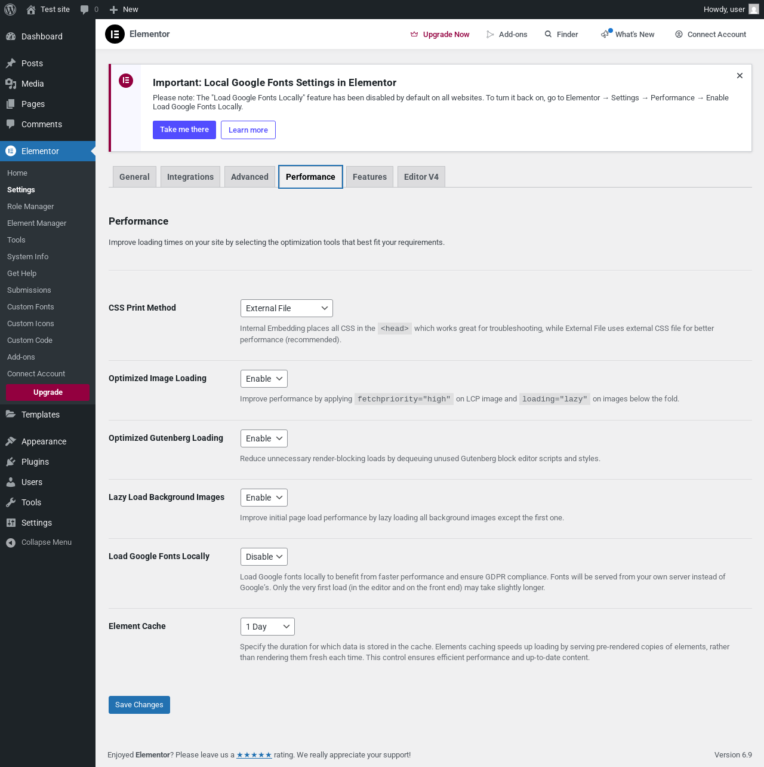Viewport: 764px width, 767px height.
Task: Open the Elementor Home submenu item
Action: [17, 173]
